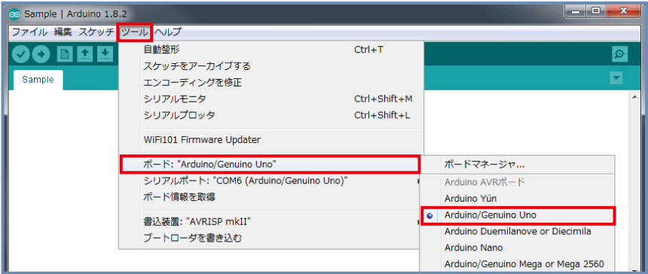Maximize the Arduino window
This screenshot has width=648, height=274.
(596, 12)
